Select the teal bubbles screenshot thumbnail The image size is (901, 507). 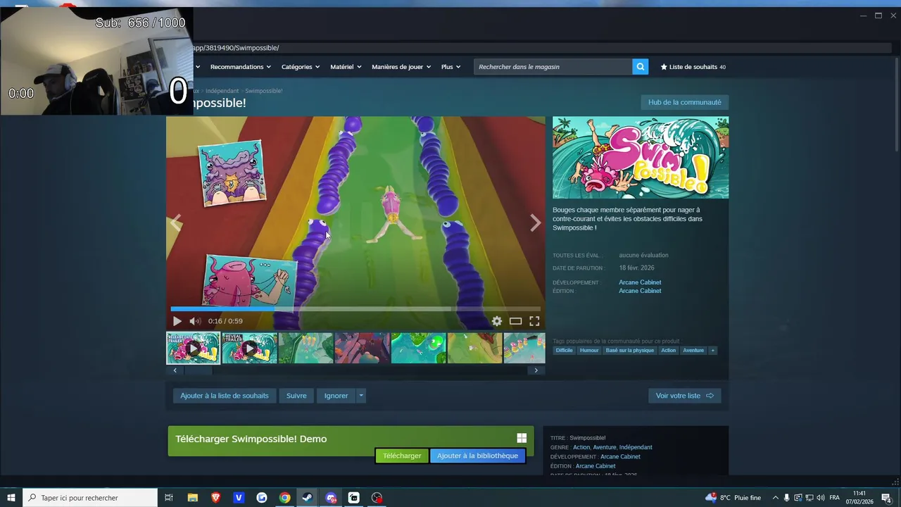click(x=418, y=348)
